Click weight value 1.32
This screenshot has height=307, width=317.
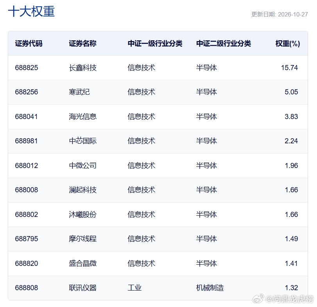[291, 288]
